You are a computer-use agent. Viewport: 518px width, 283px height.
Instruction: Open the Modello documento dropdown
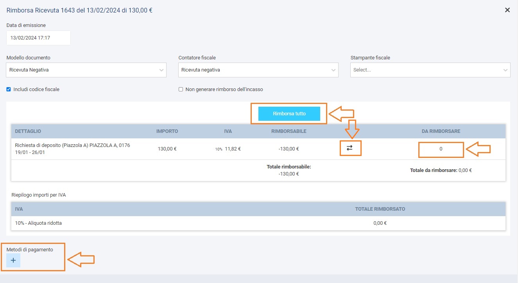pos(86,70)
